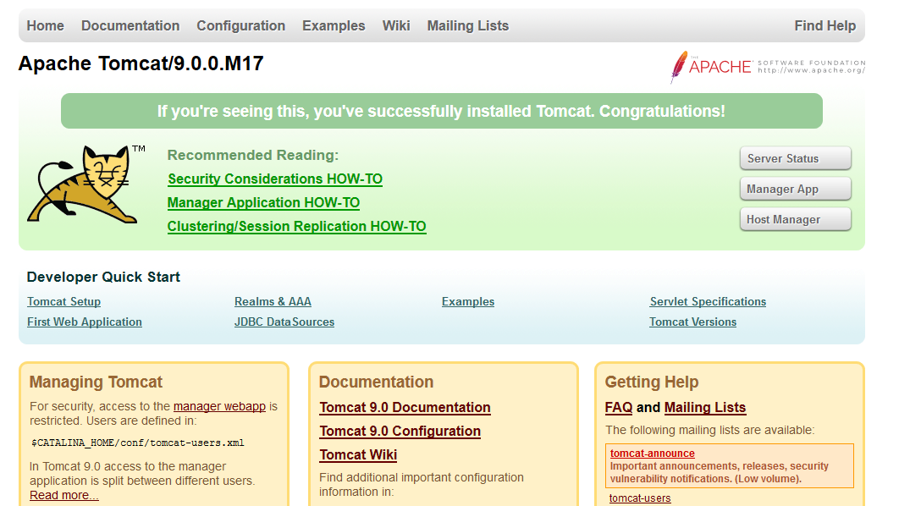
Task: Open the FAQ link in Getting Help
Action: 619,407
